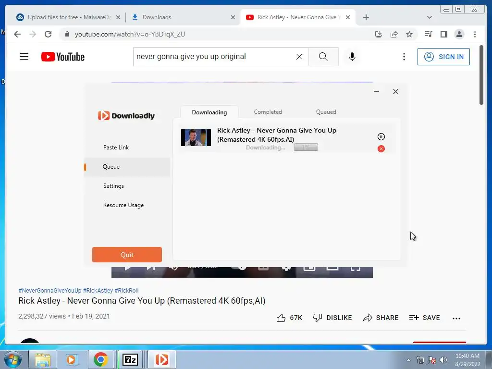Select Paste Link in Downloadly sidebar
Image resolution: width=492 pixels, height=369 pixels.
[116, 148]
